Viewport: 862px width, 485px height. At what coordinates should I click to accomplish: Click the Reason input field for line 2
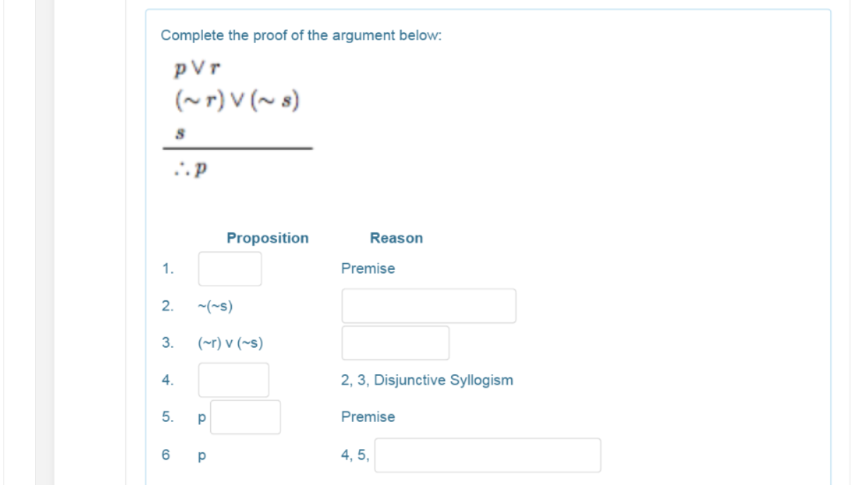[x=428, y=305]
